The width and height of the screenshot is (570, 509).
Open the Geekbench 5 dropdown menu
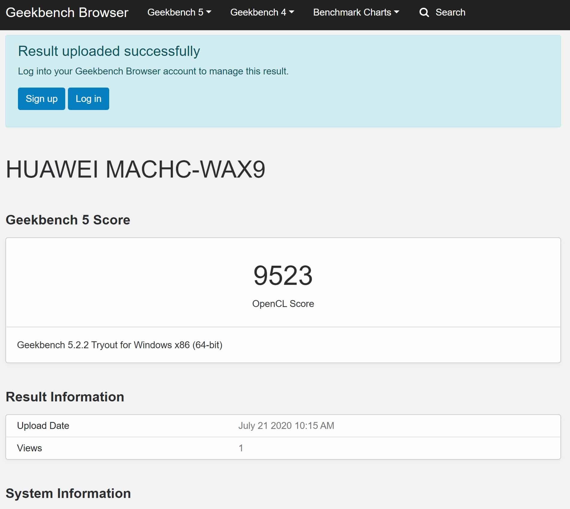(179, 13)
